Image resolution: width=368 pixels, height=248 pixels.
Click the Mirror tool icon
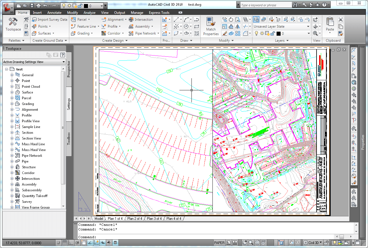pyautogui.click(x=238, y=26)
